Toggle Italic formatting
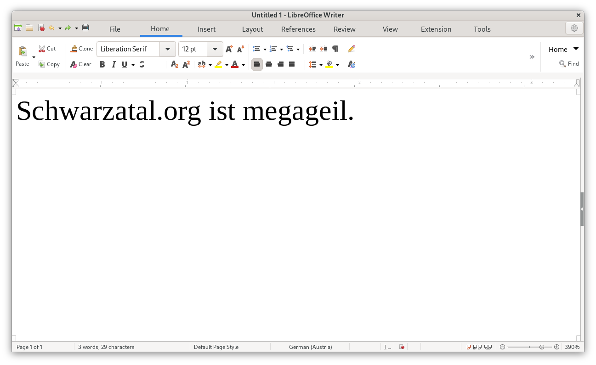Screen dimensions: 596x365 (114, 65)
